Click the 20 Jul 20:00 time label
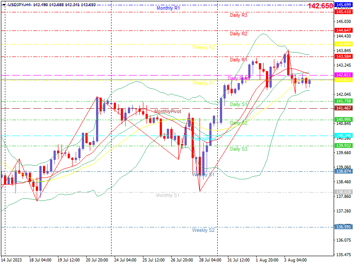This screenshot has height=265, width=354. click(x=97, y=260)
